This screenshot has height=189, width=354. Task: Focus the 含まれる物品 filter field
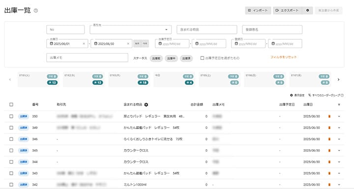point(207,29)
